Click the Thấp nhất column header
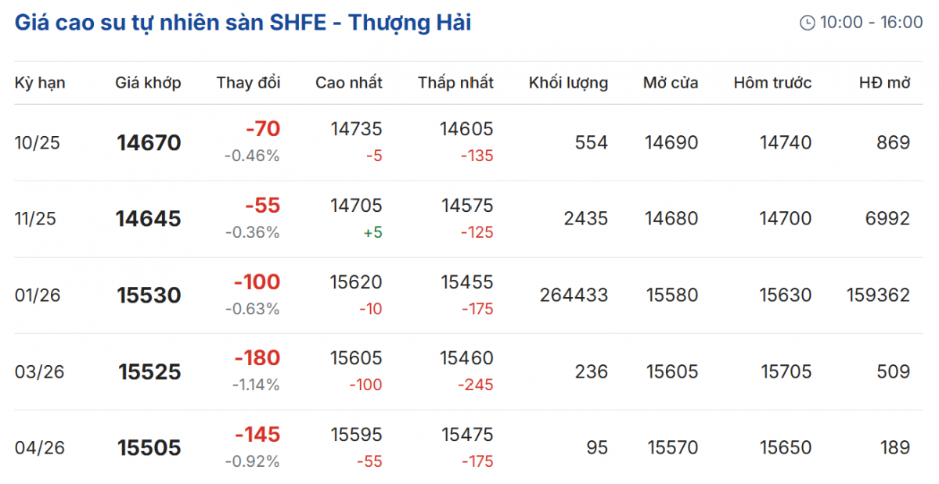 tap(455, 83)
